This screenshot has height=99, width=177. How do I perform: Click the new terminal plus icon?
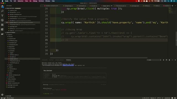click(x=163, y=60)
